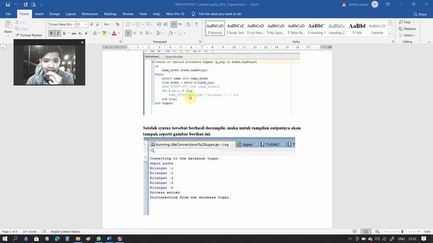The width and height of the screenshot is (433, 243).
Task: Switch to Print Layout view icon
Action: [365, 232]
